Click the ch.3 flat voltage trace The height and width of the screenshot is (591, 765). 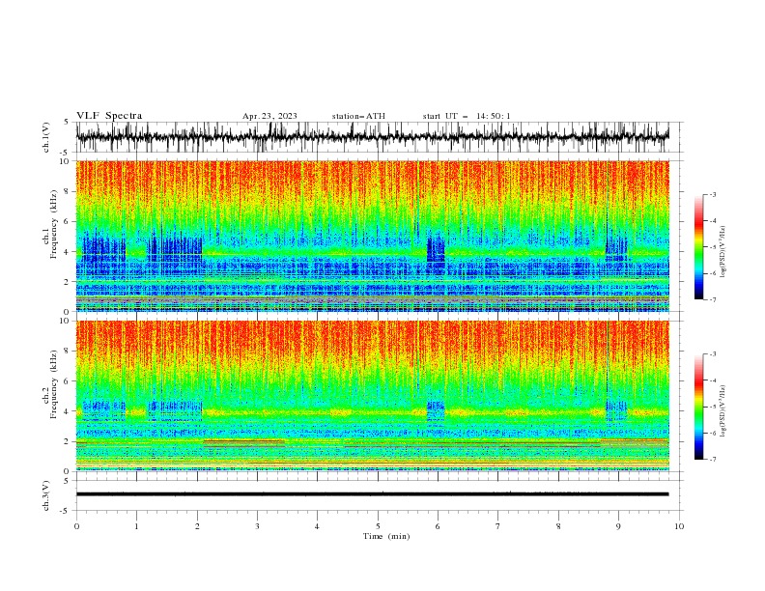372,494
